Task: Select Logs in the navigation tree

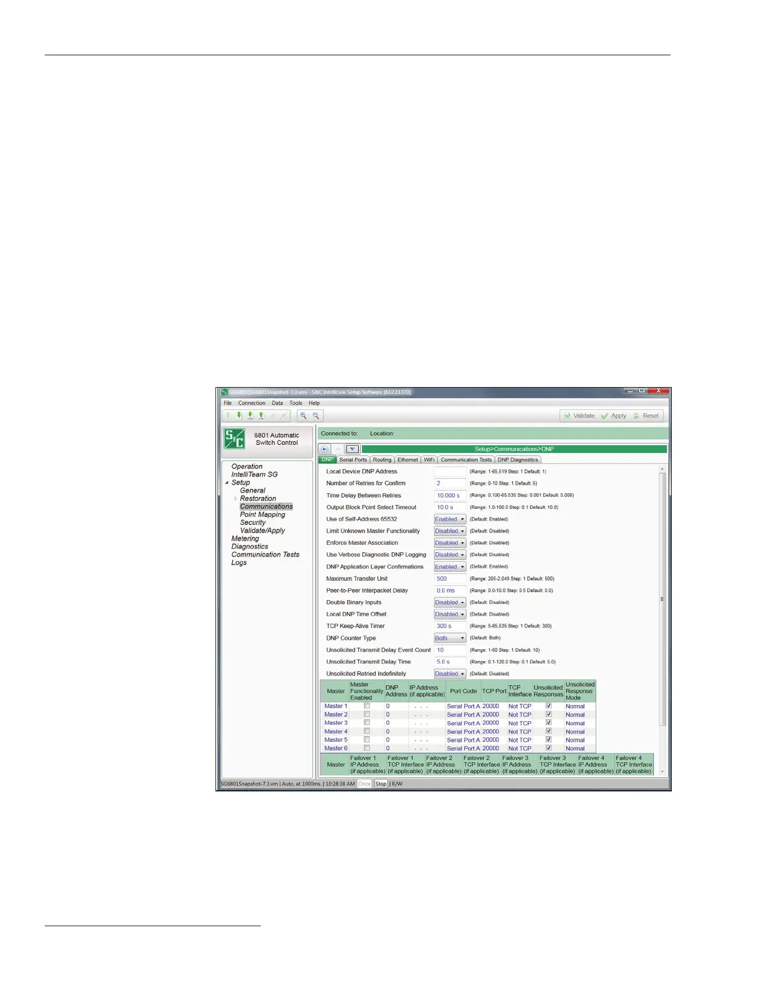Action: coord(239,563)
